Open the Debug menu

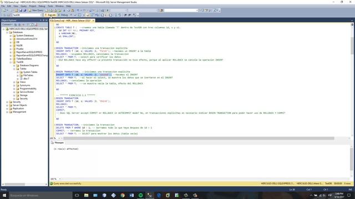(x=42, y=6)
